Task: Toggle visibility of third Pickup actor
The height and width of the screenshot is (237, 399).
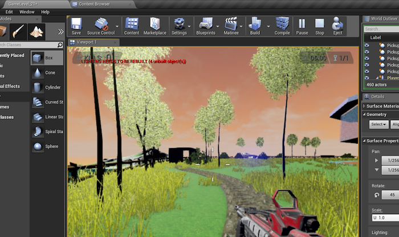Action: click(367, 59)
